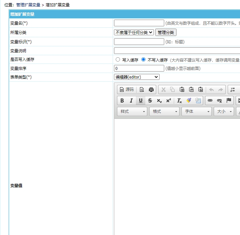The image size is (240, 235).
Task: Insert a hyperlink using link icon
Action: 210,101
